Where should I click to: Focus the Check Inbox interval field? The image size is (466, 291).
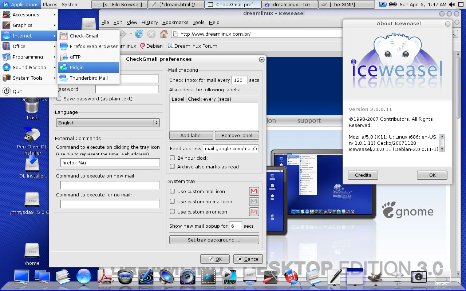pos(239,80)
